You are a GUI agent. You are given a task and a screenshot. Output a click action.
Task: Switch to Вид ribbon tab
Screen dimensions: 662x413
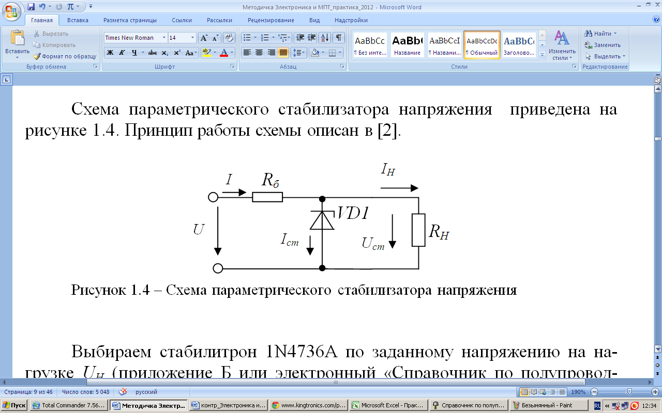click(x=314, y=20)
